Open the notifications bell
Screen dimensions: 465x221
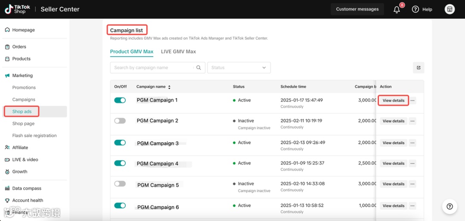(397, 9)
